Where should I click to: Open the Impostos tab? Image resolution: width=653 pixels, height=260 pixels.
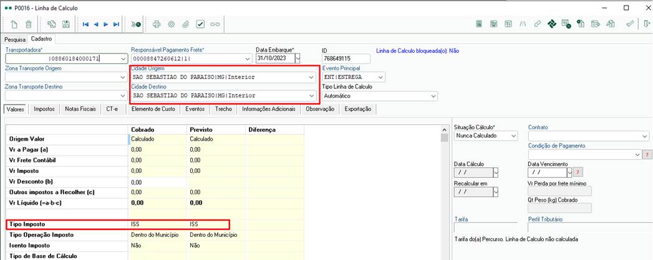(x=44, y=109)
